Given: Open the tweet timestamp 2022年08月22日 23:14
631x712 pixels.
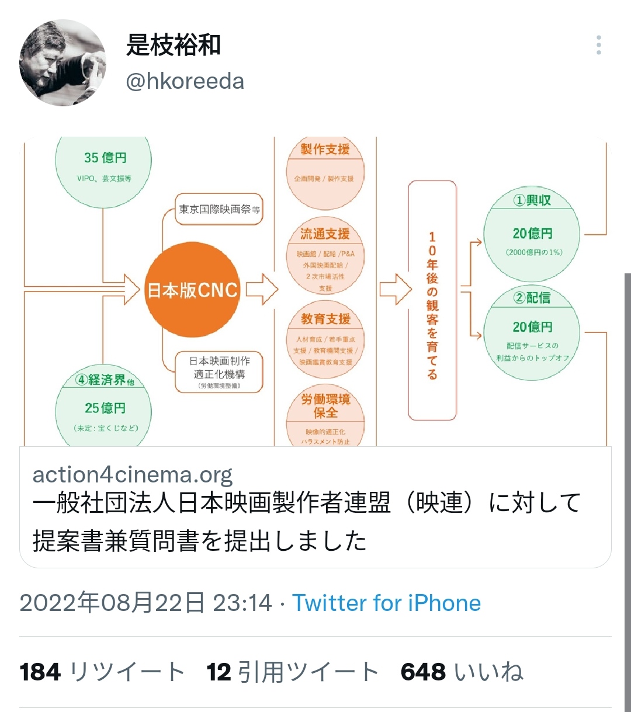Looking at the screenshot, I should (x=146, y=603).
